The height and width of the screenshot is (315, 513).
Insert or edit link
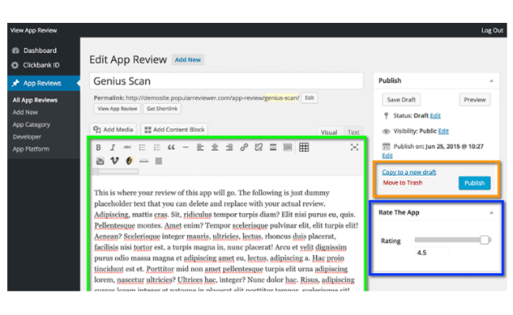[244, 147]
